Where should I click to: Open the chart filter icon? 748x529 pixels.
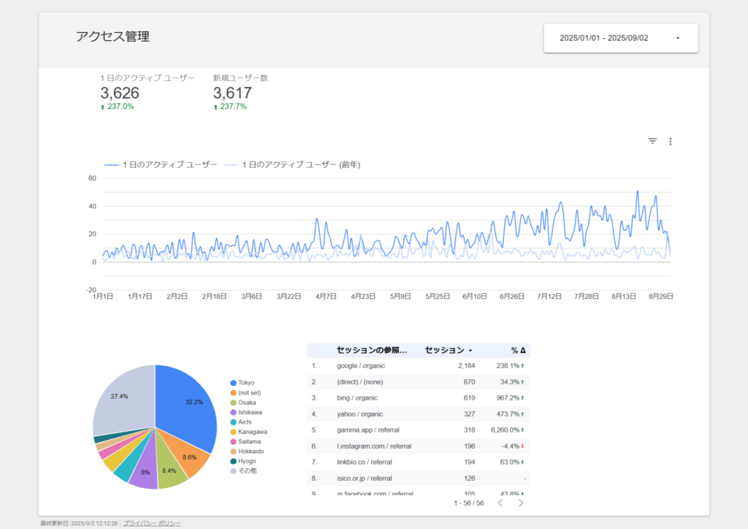point(652,141)
